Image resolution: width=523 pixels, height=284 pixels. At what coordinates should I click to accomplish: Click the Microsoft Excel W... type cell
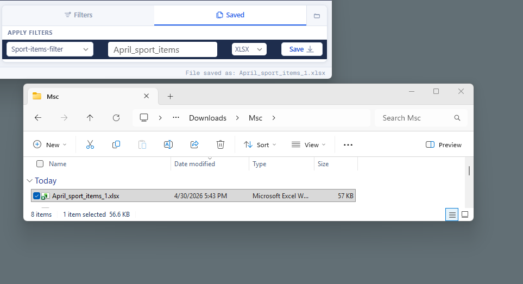coord(281,195)
